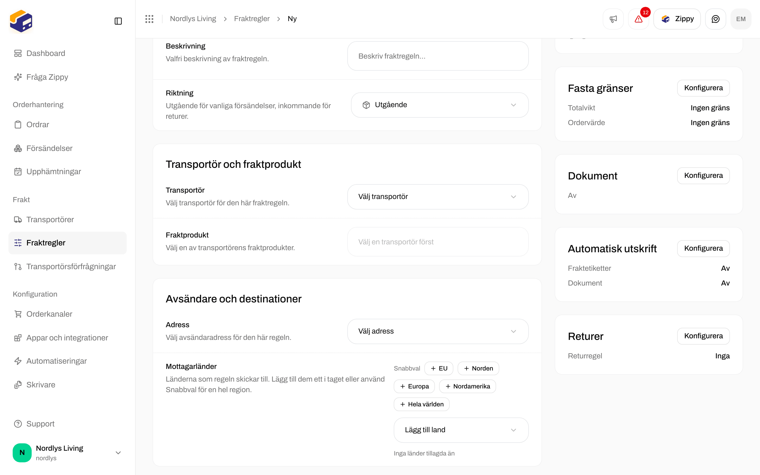Image resolution: width=760 pixels, height=475 pixels.
Task: Click the Automatiseringar lightning icon
Action: (18, 361)
